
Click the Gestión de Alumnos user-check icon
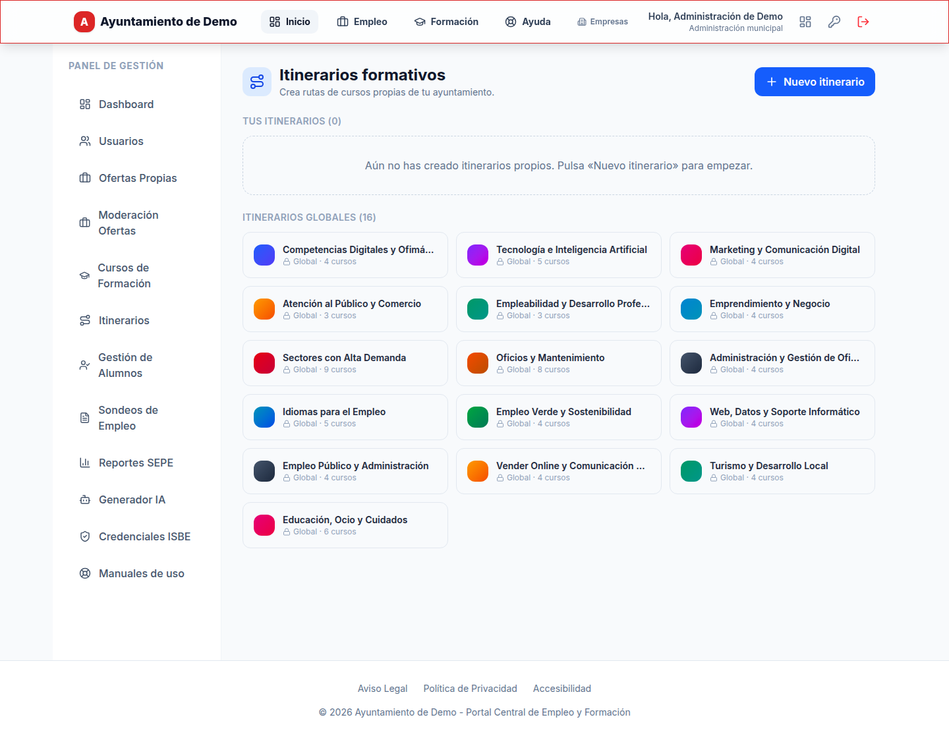point(85,365)
